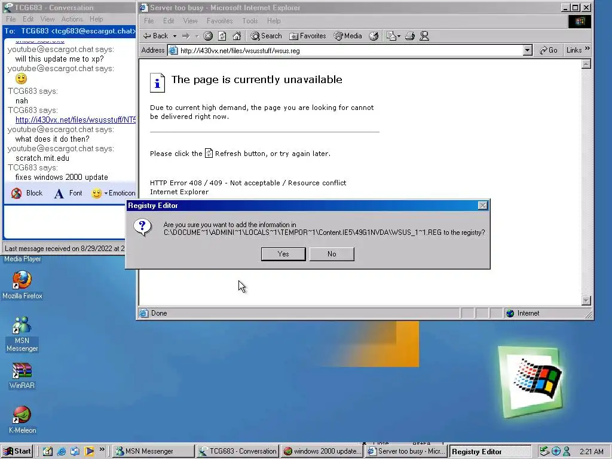The width and height of the screenshot is (612, 459).
Task: Click the Back button in Internet Explorer
Action: click(156, 36)
